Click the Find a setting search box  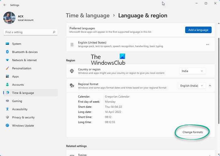(28, 32)
